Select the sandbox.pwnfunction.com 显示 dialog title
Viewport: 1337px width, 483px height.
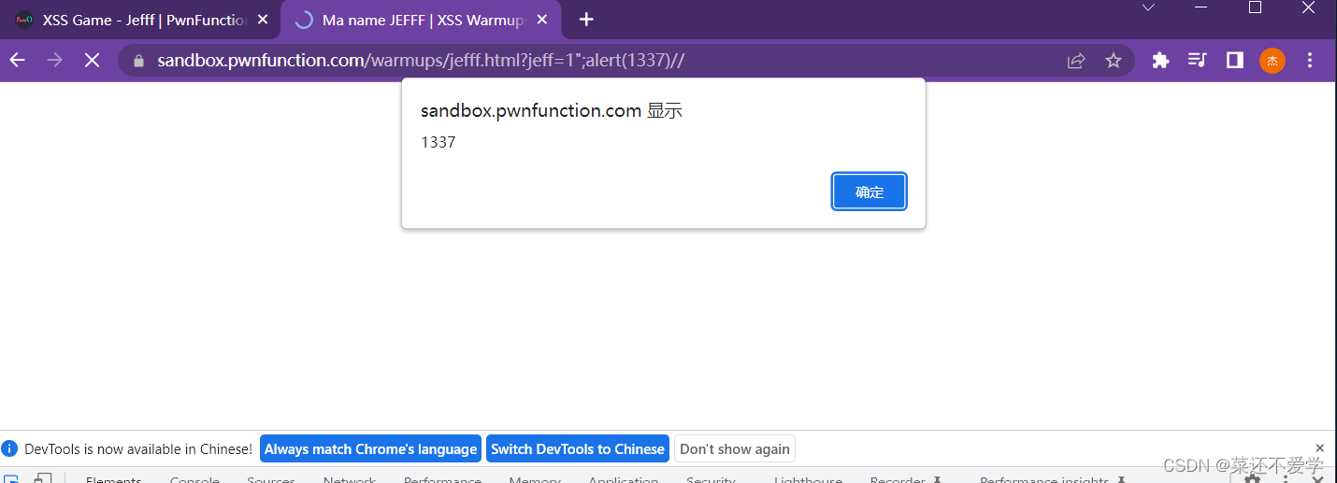click(x=552, y=110)
